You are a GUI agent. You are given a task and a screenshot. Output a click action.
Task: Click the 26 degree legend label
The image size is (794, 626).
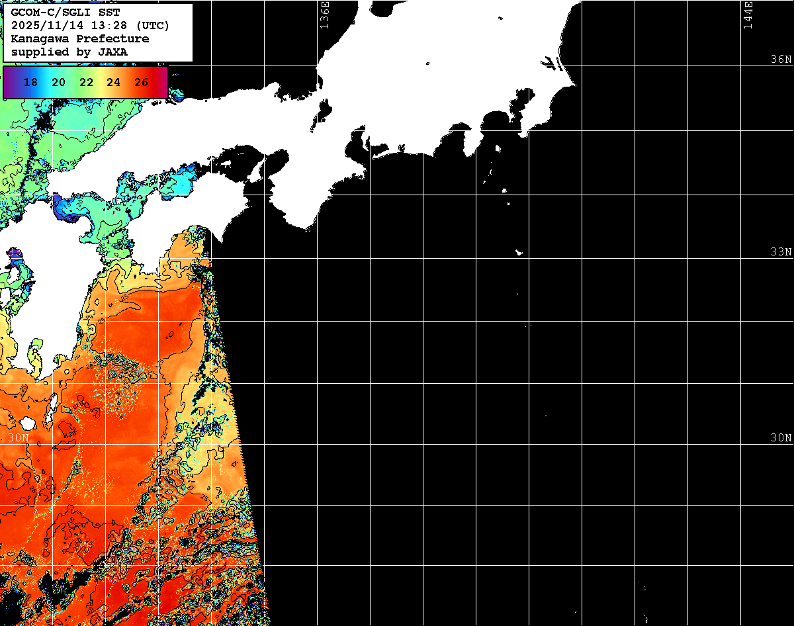tap(141, 83)
